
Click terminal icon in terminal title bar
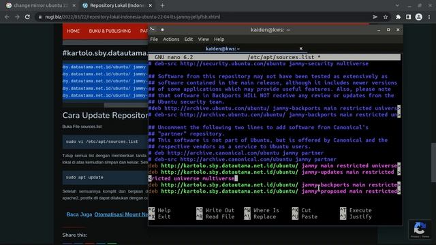coord(153,29)
